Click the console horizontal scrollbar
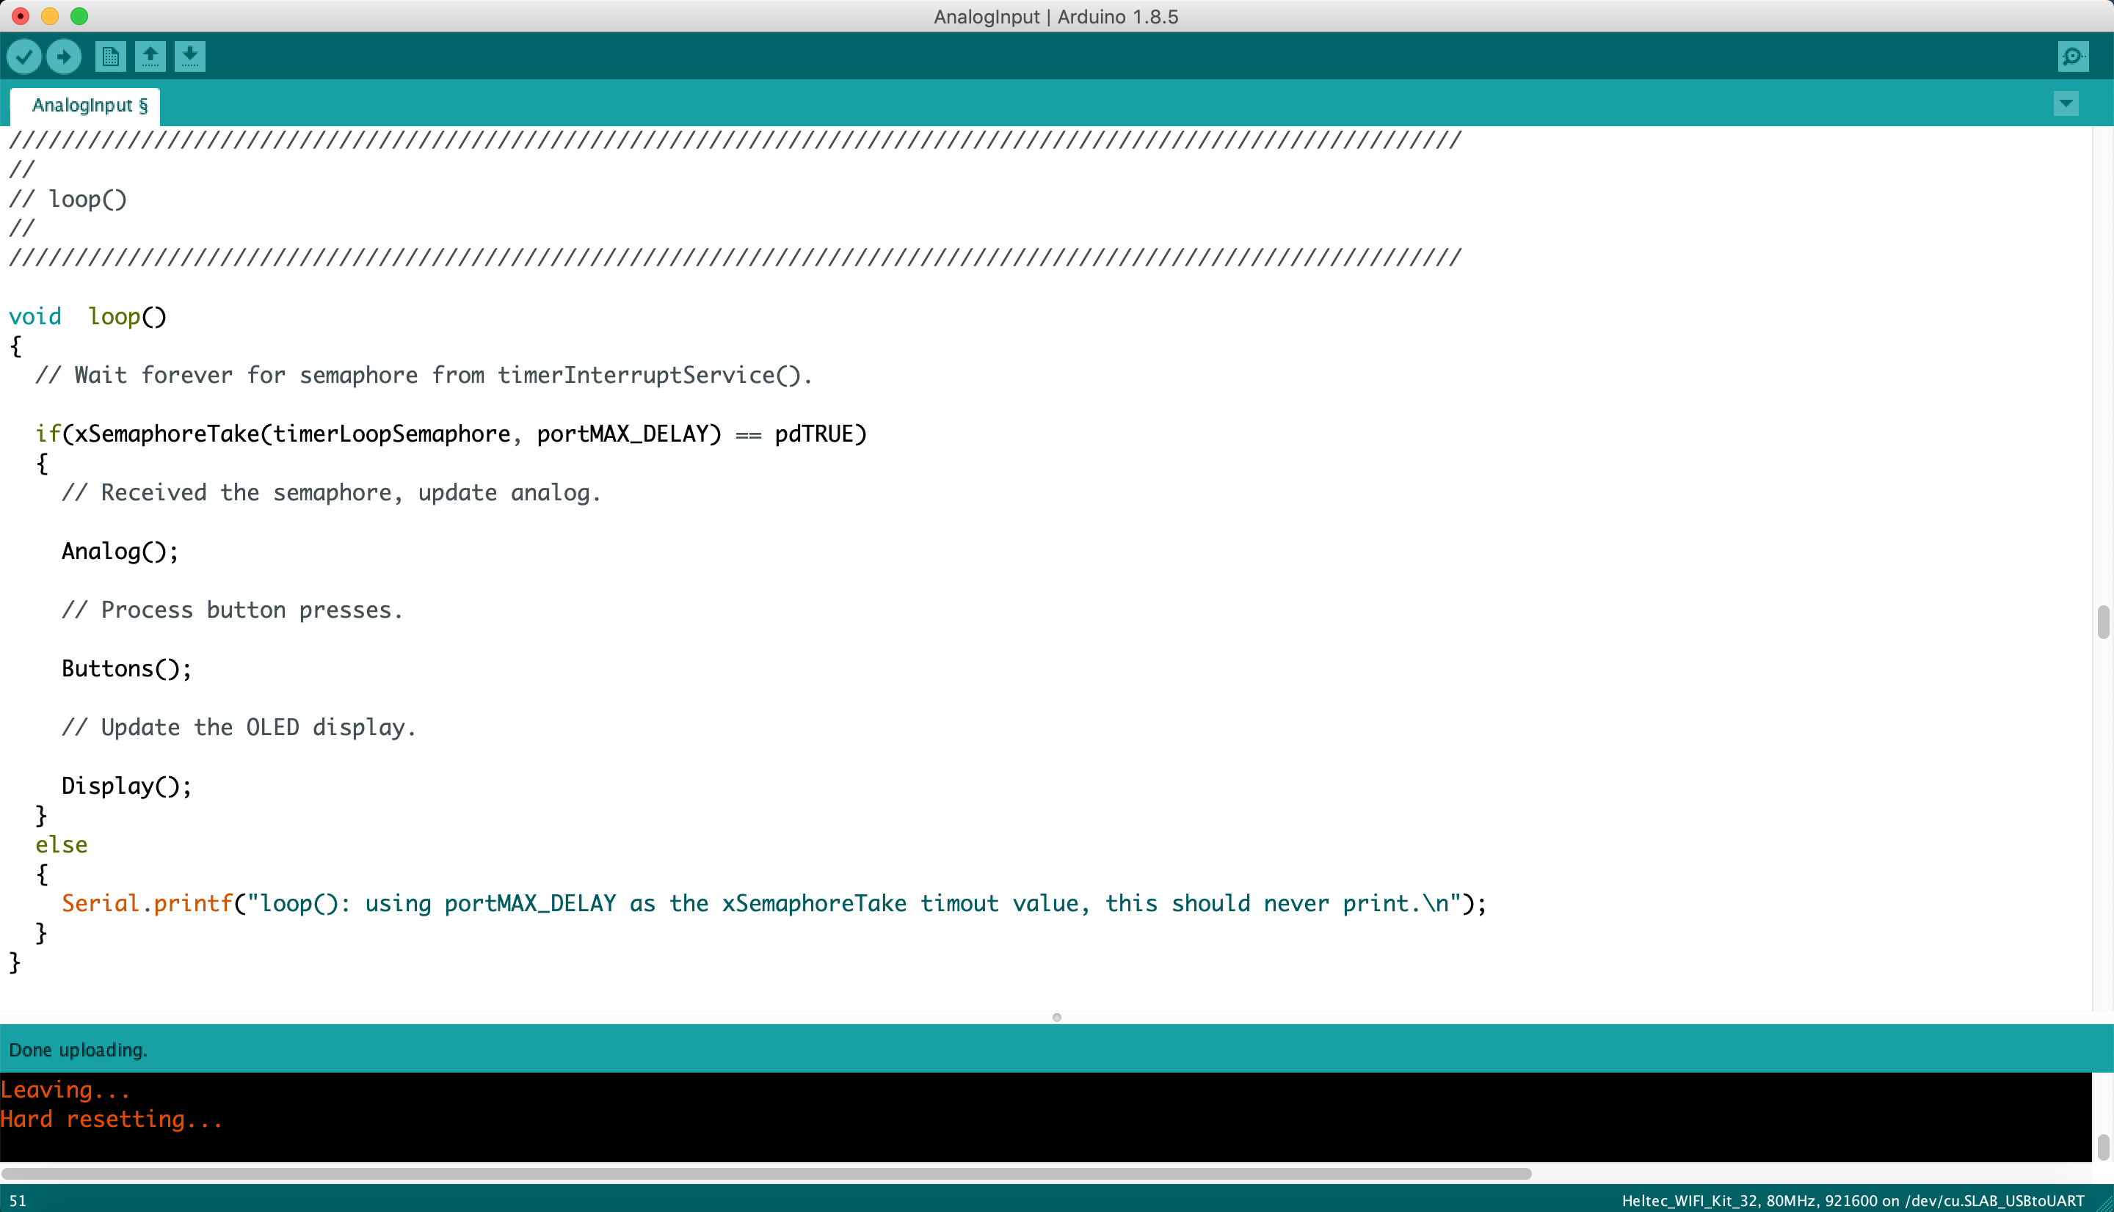Image resolution: width=2114 pixels, height=1212 pixels. [766, 1174]
